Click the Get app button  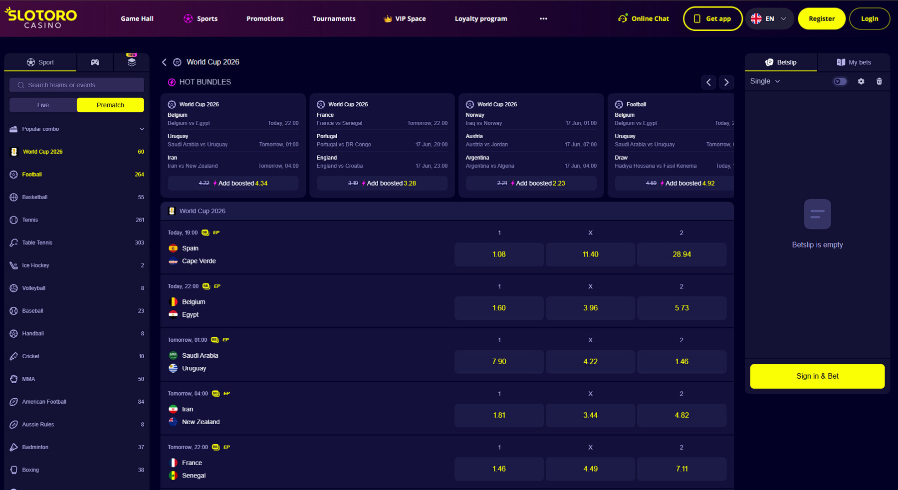(x=713, y=19)
